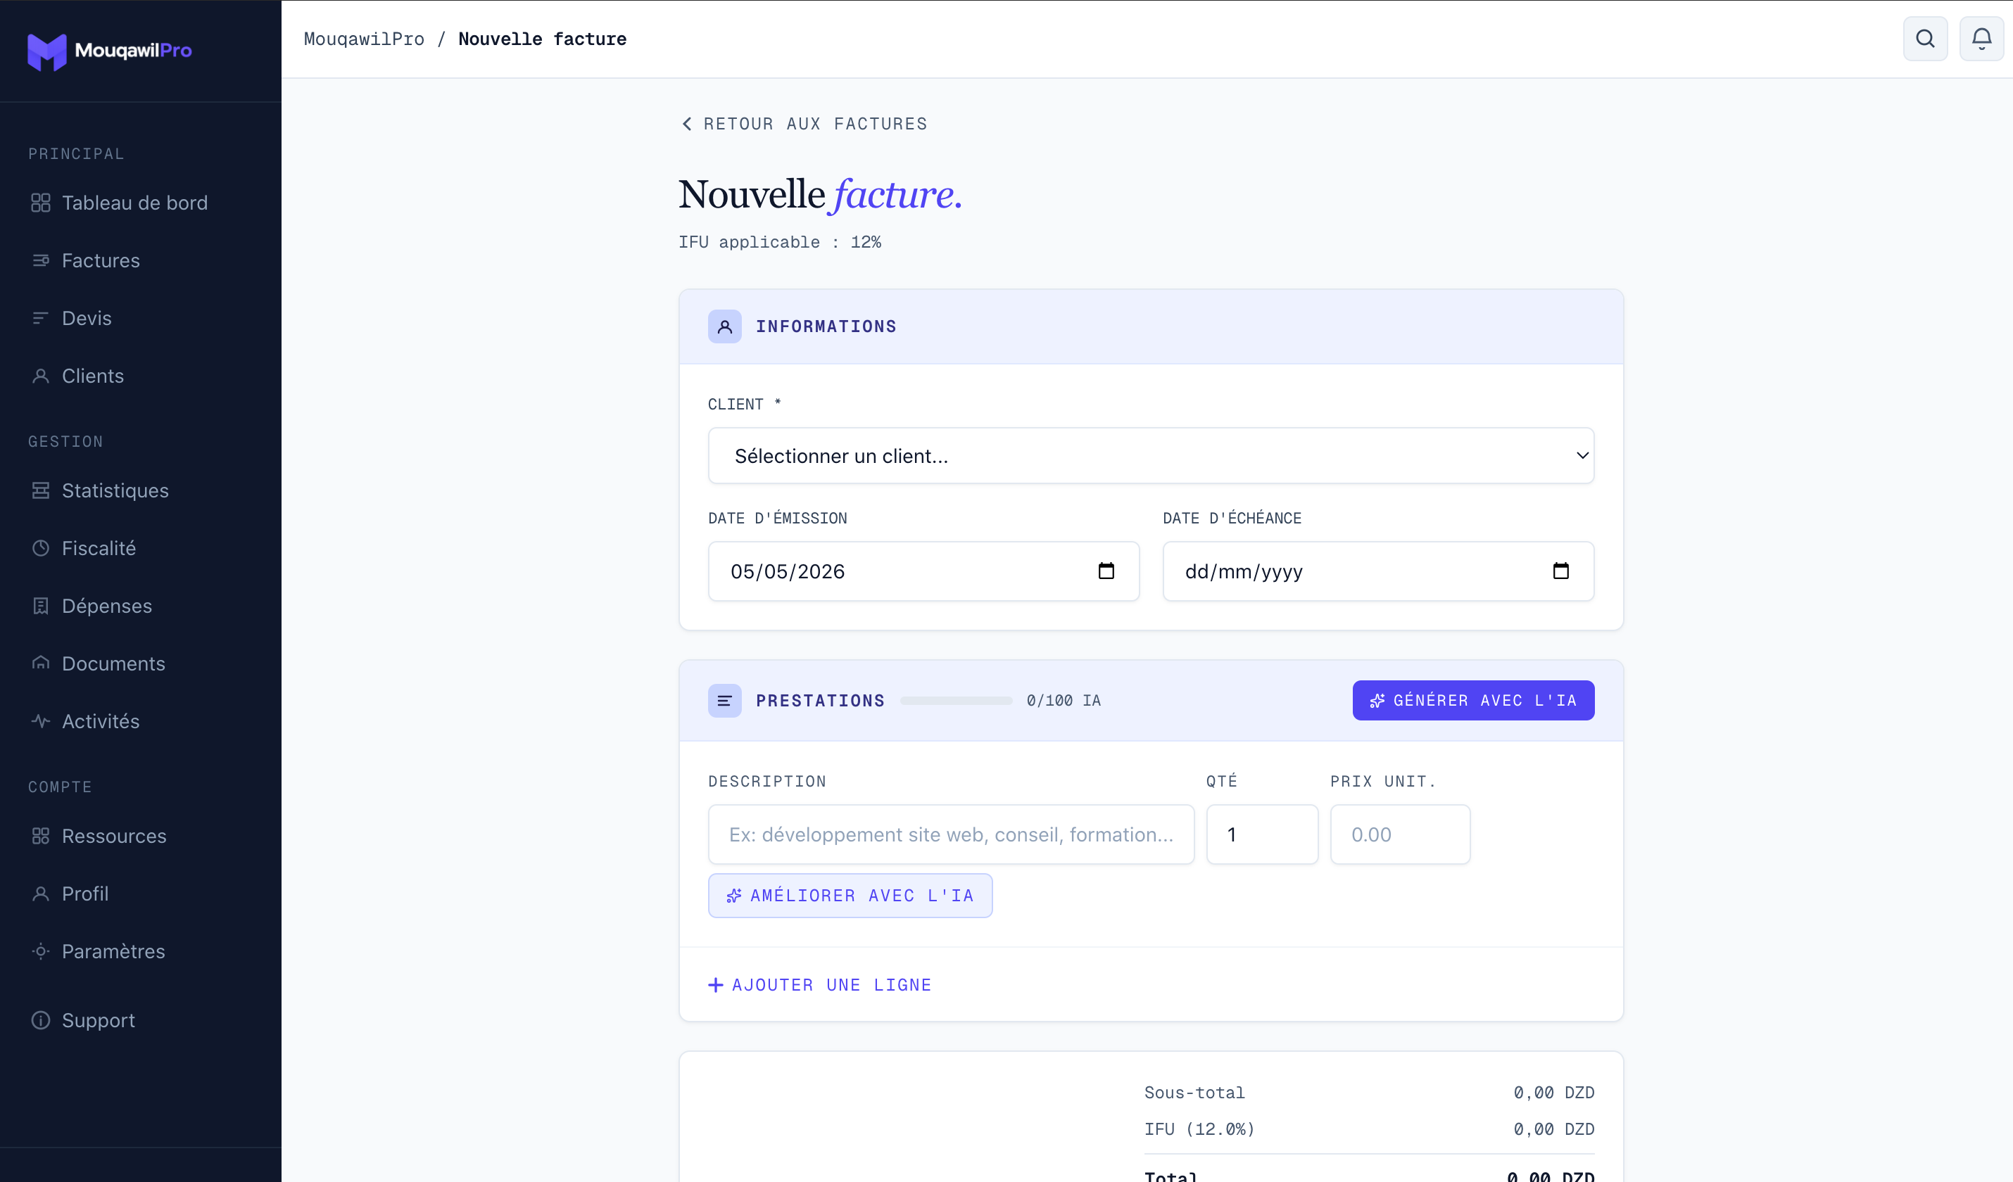Click the Devis sidebar icon
2013x1182 pixels.
[x=41, y=318]
